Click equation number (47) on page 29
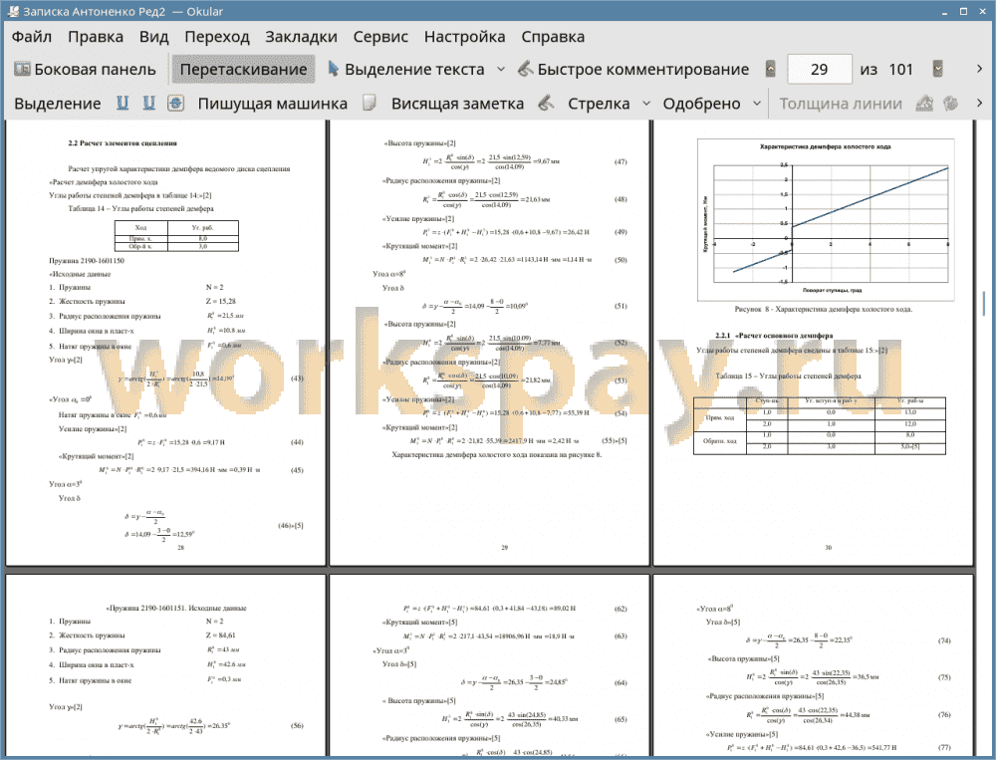Screen dimensions: 996x760 click(x=621, y=162)
